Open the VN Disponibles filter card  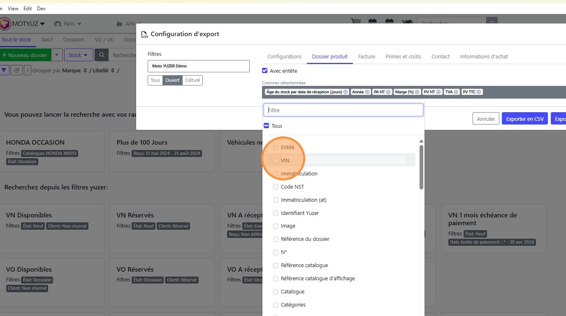(x=52, y=228)
